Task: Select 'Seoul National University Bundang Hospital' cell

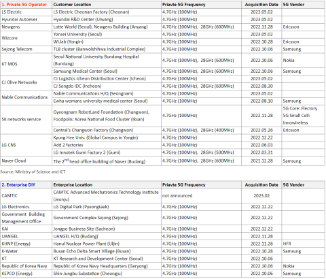Action: tap(107, 61)
